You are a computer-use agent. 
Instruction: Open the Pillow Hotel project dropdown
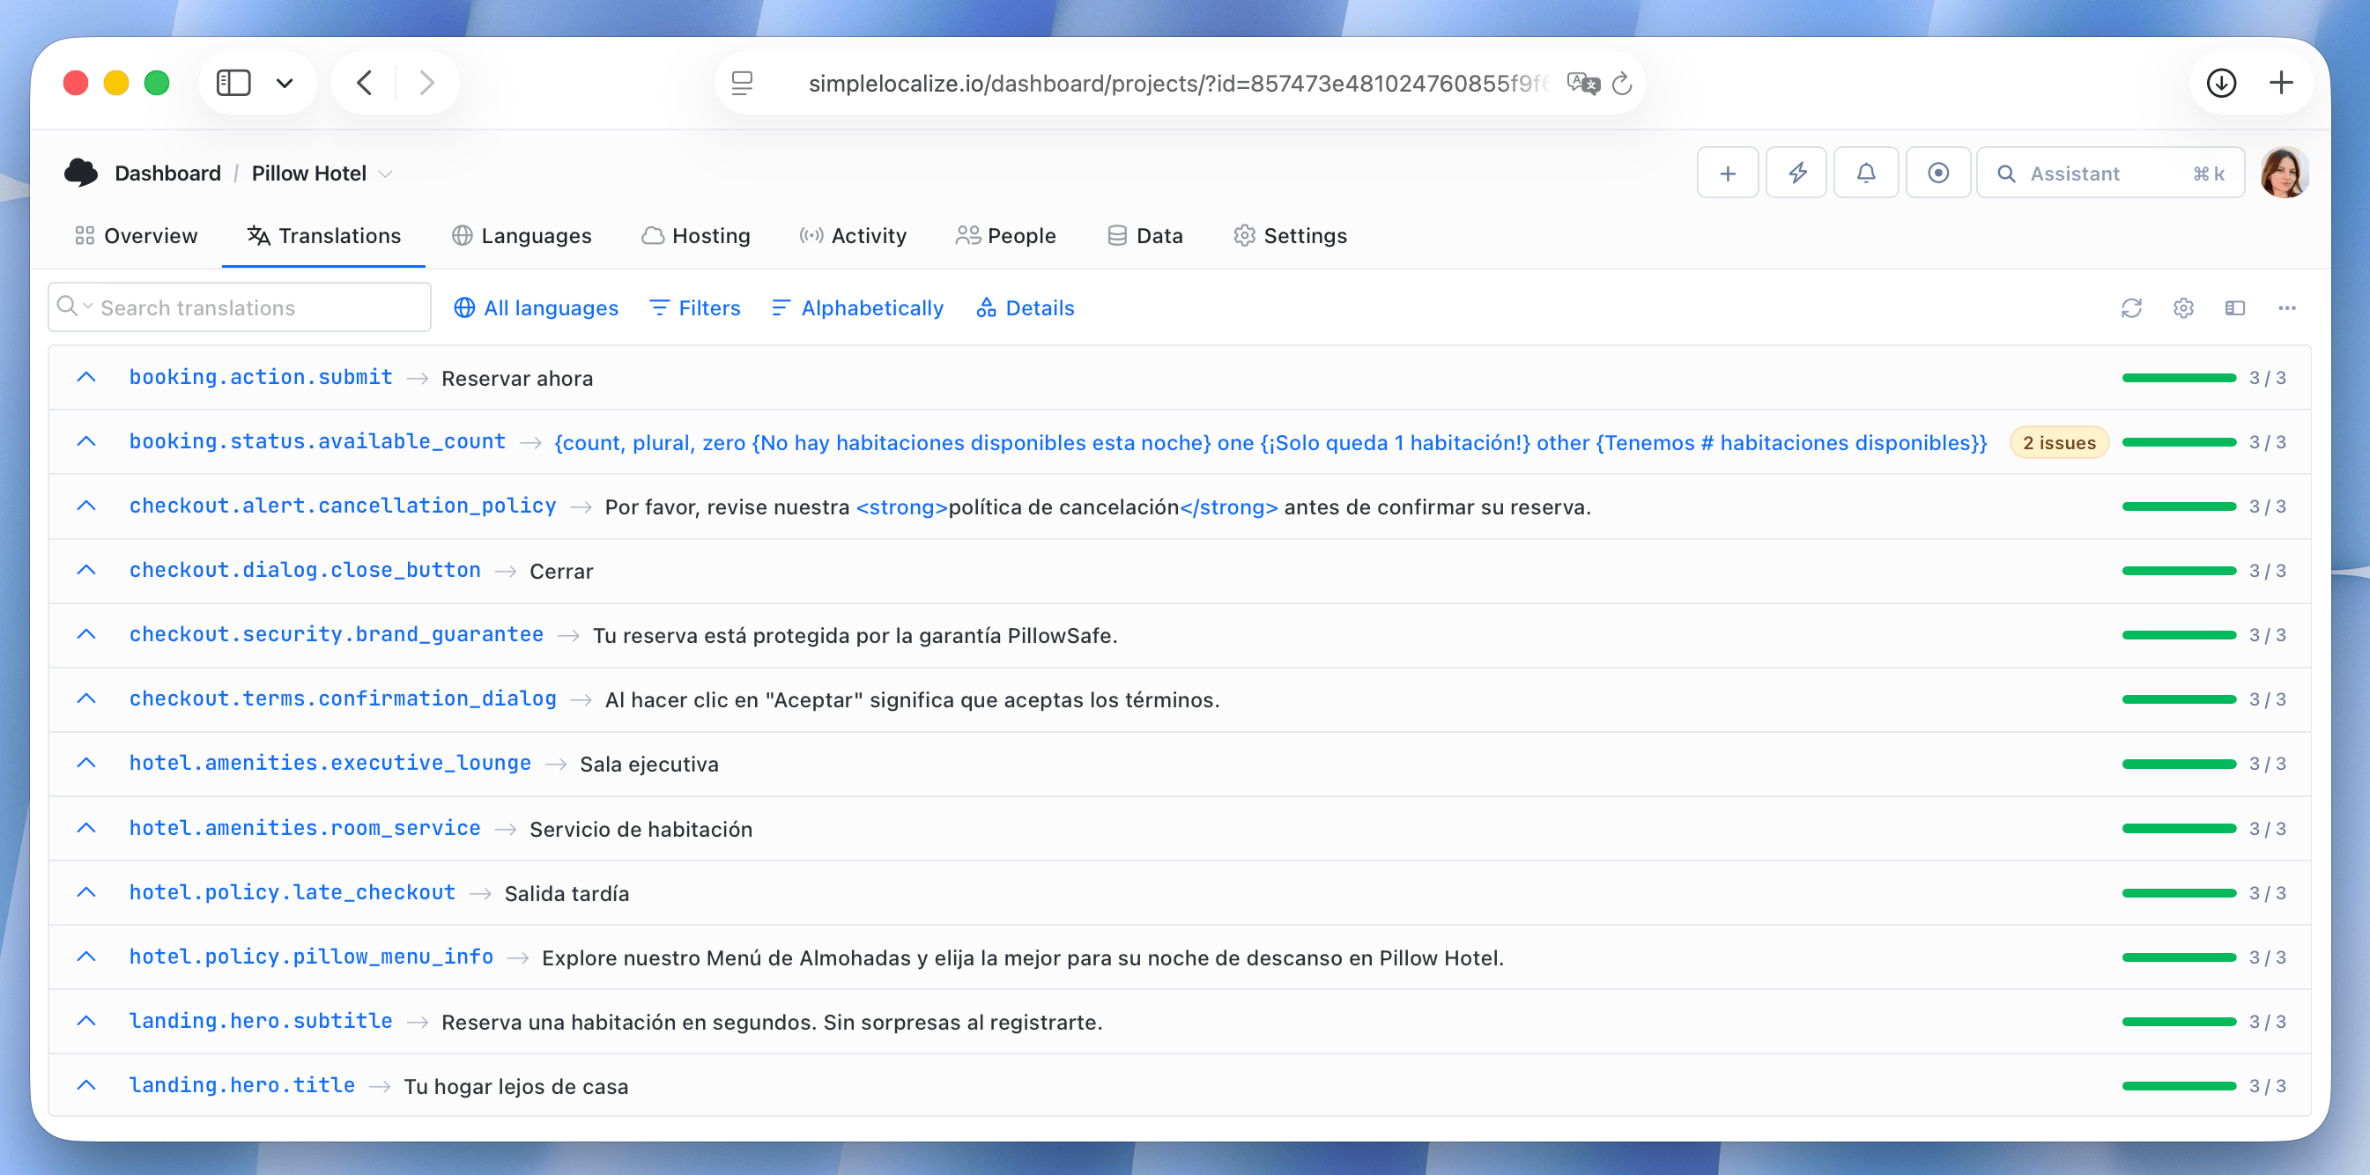click(x=386, y=174)
